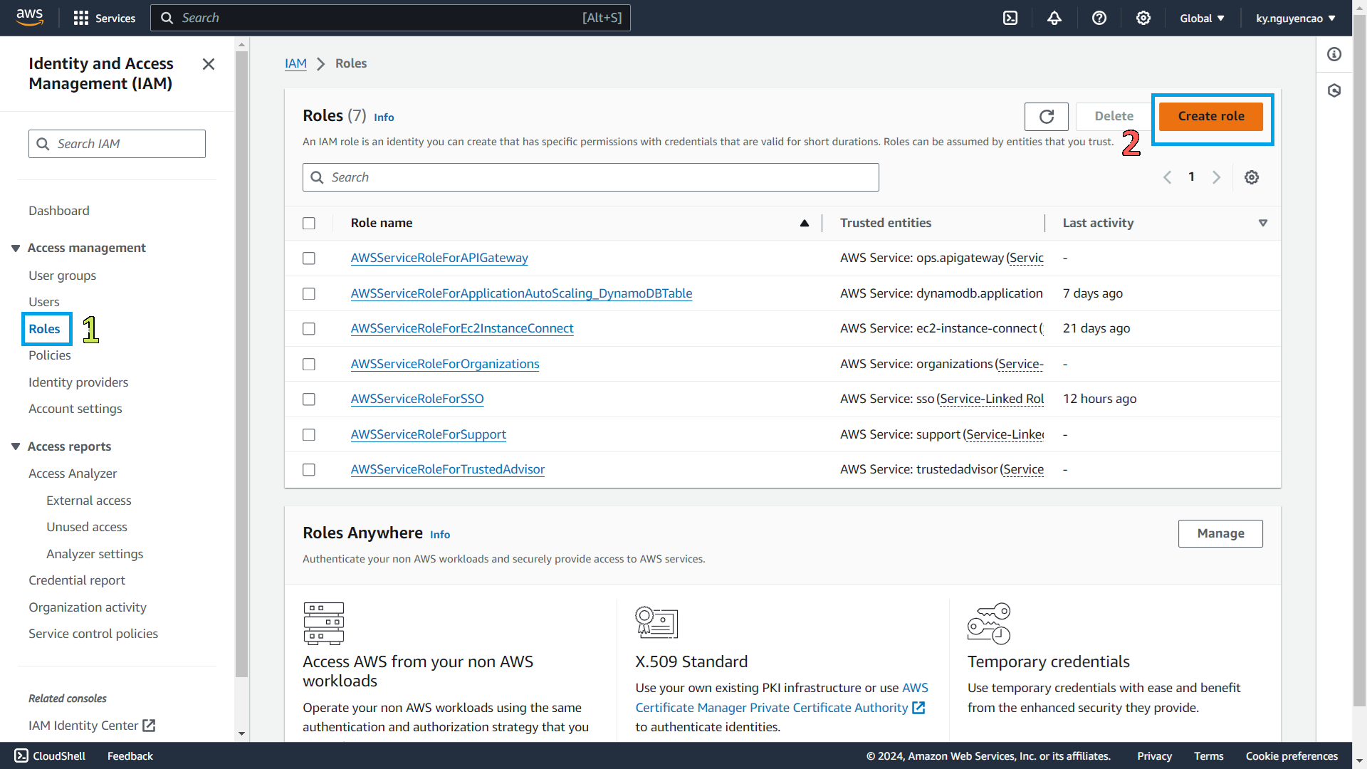
Task: Go to previous page of roles
Action: pos(1168,177)
